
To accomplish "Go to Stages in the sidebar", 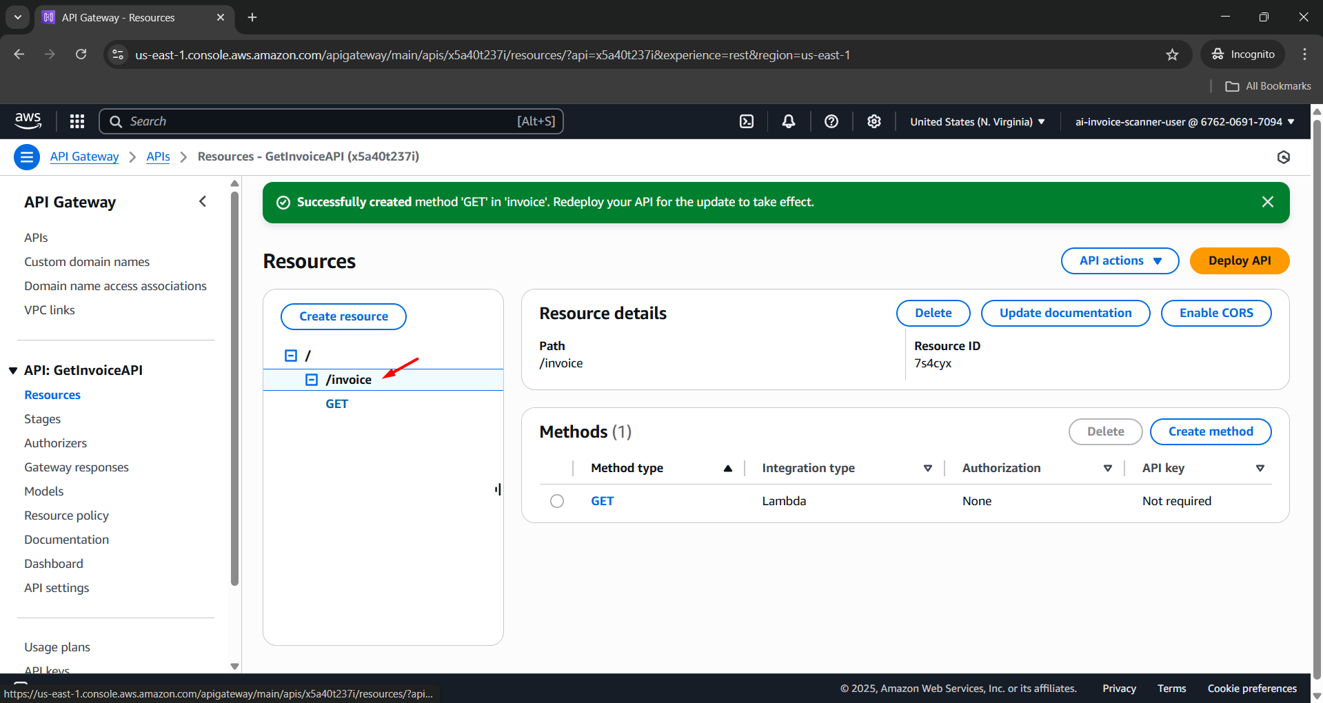I will click(42, 419).
